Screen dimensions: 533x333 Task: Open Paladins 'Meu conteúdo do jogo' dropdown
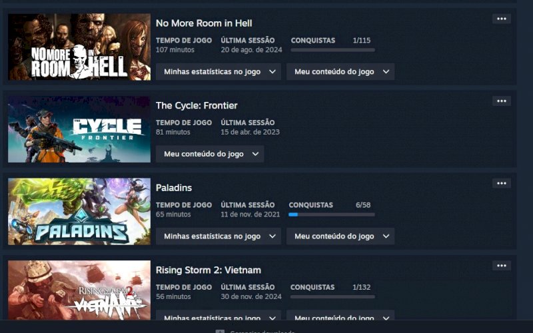tap(340, 236)
